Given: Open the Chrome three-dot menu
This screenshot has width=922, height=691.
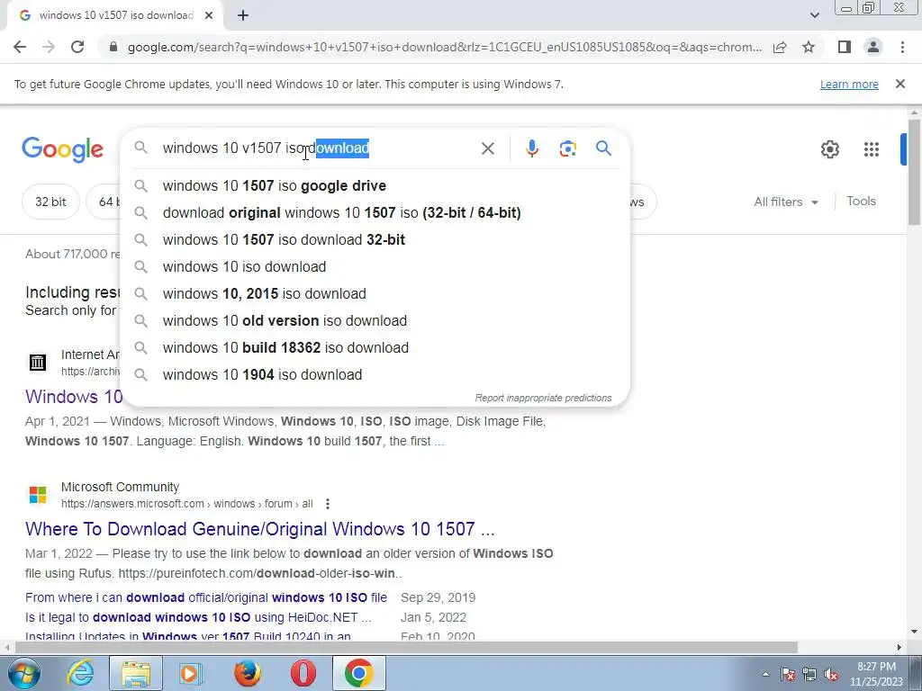Looking at the screenshot, I should coord(902,47).
